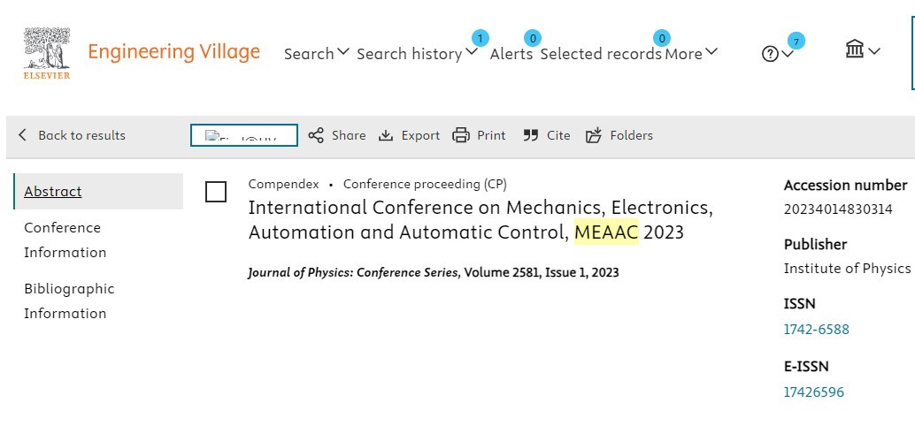The image size is (915, 426).
Task: Open the Alerts page
Action: click(511, 54)
